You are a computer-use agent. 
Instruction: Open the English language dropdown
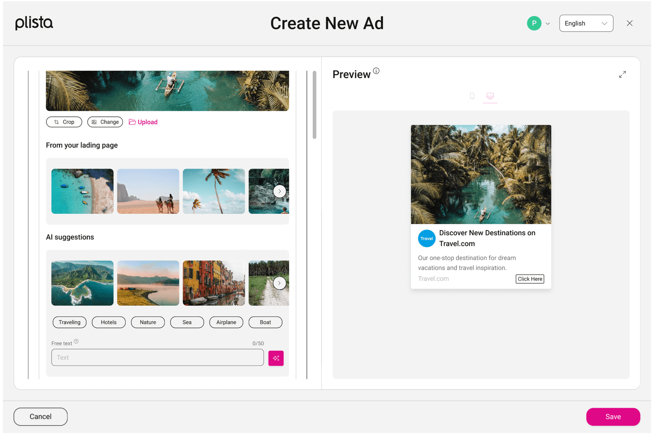coord(586,23)
